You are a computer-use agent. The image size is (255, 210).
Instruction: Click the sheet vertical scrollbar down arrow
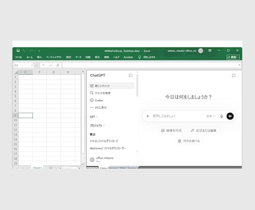[x=83, y=164]
